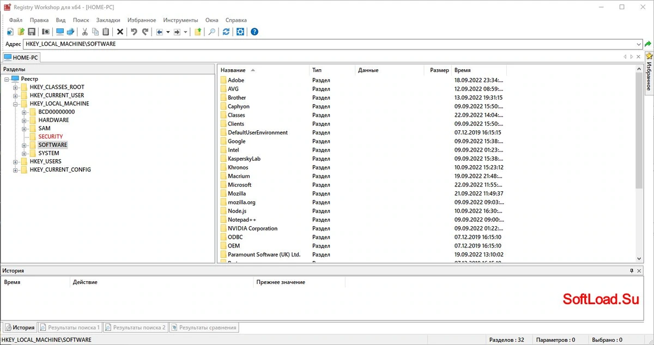Select the SECURITY key in tree
654x345 pixels.
(x=50, y=137)
